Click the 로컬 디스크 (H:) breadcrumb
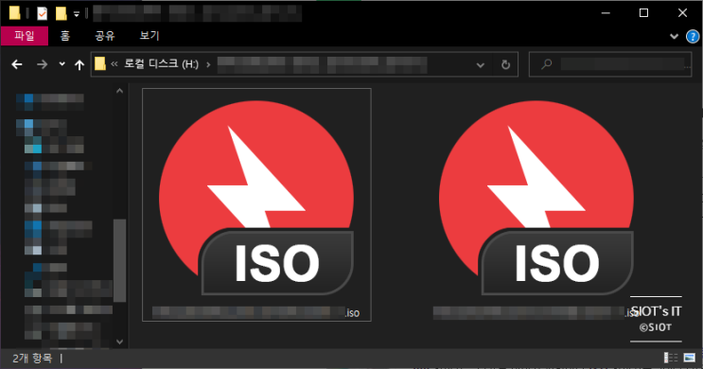 pyautogui.click(x=162, y=64)
